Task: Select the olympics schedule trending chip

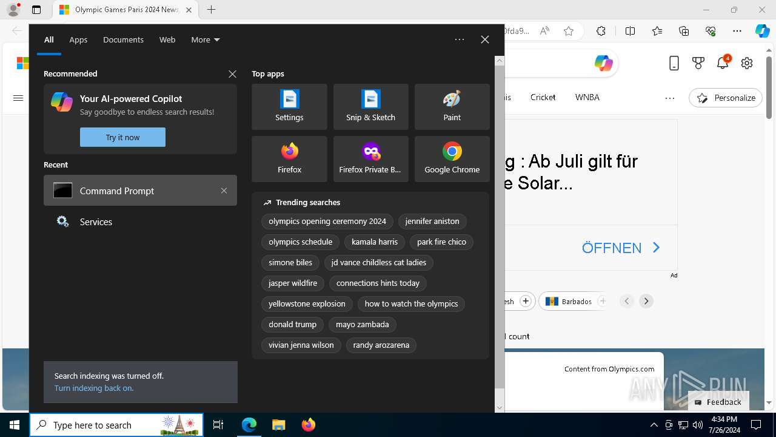Action: coord(301,242)
